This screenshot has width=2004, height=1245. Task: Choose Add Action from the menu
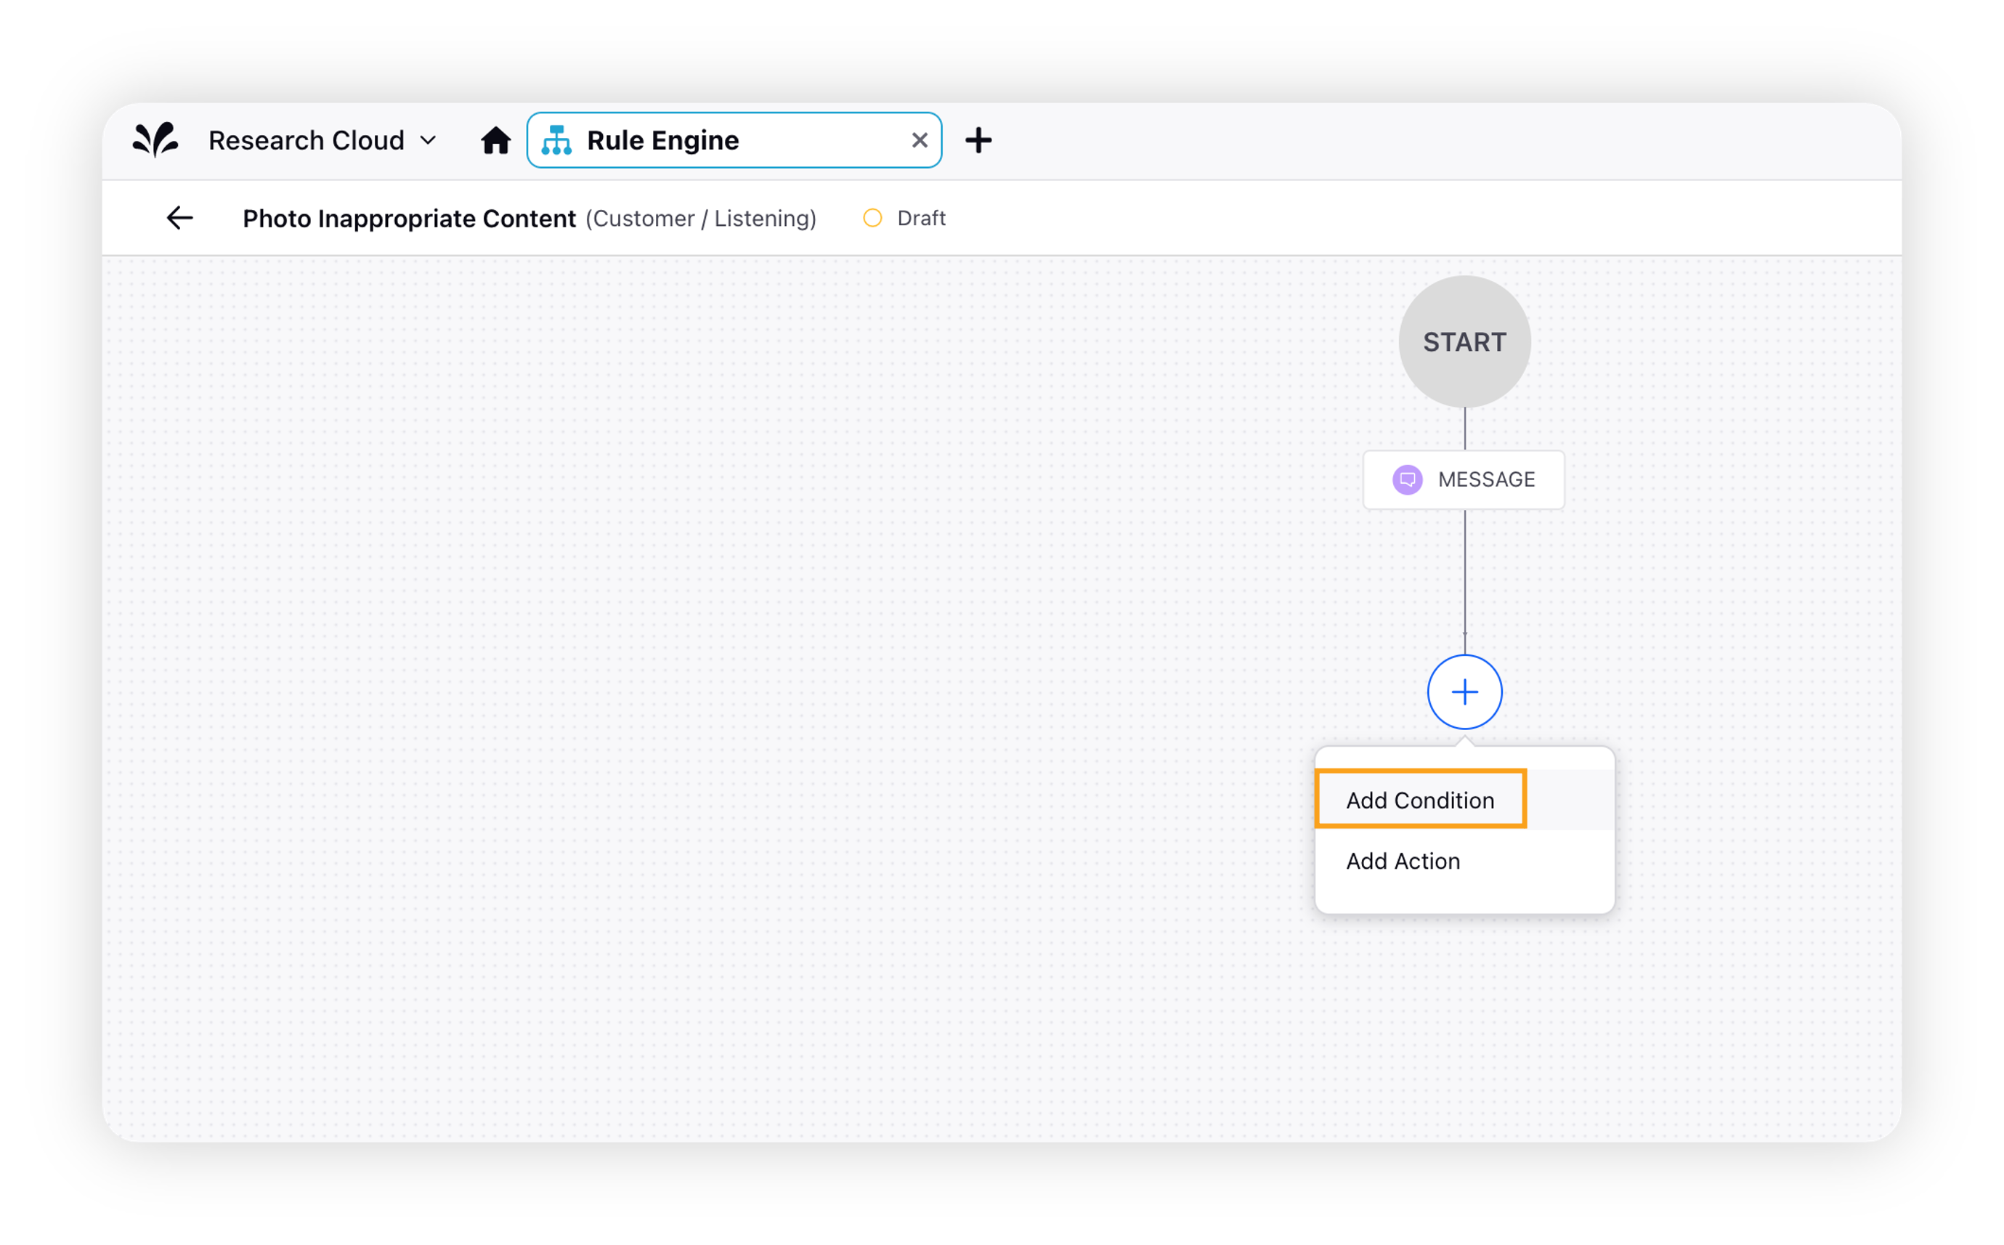coord(1464,861)
